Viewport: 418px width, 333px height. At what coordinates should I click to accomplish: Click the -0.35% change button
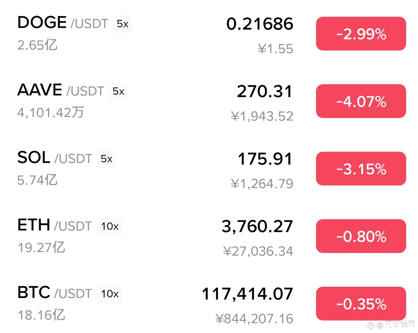pyautogui.click(x=361, y=303)
